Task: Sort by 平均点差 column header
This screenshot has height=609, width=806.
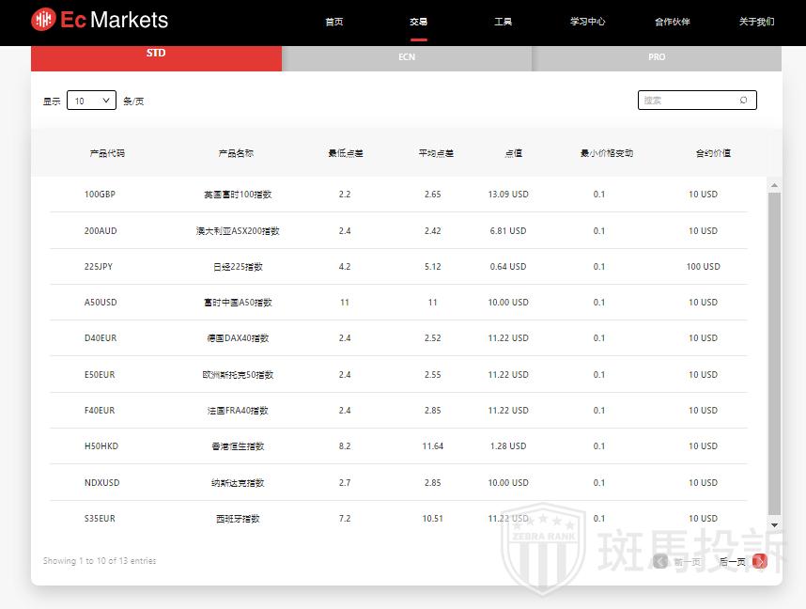Action: (436, 153)
